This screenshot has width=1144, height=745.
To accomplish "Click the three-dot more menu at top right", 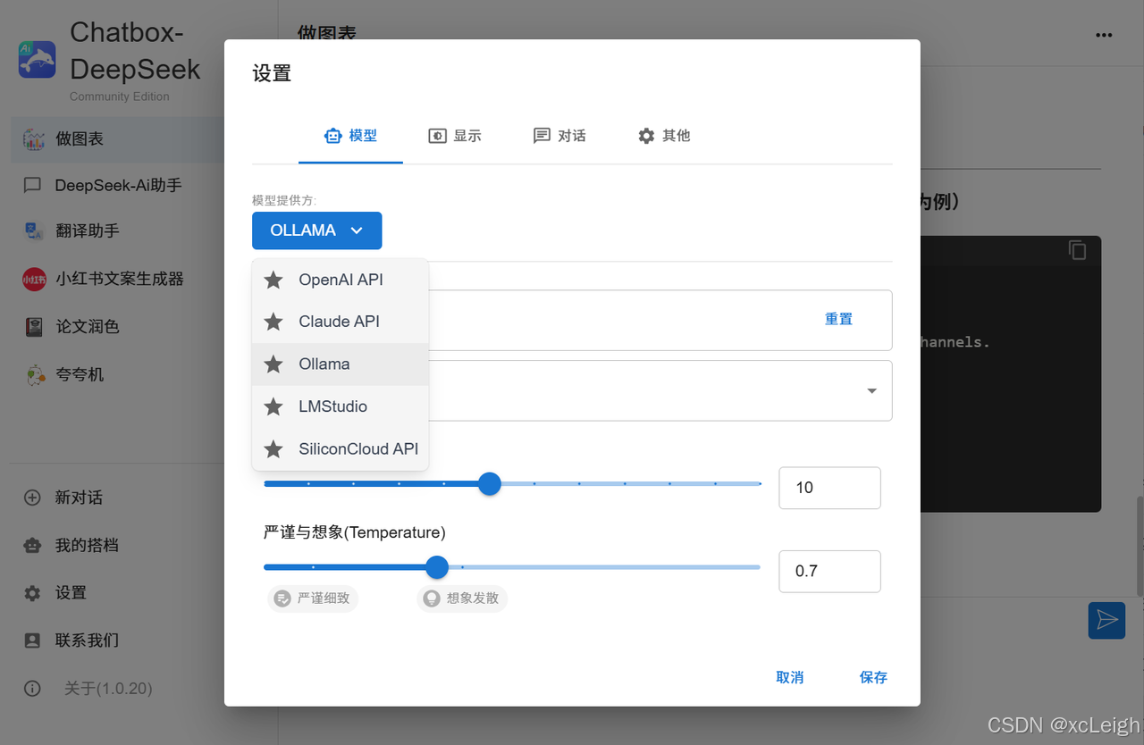I will (x=1104, y=35).
